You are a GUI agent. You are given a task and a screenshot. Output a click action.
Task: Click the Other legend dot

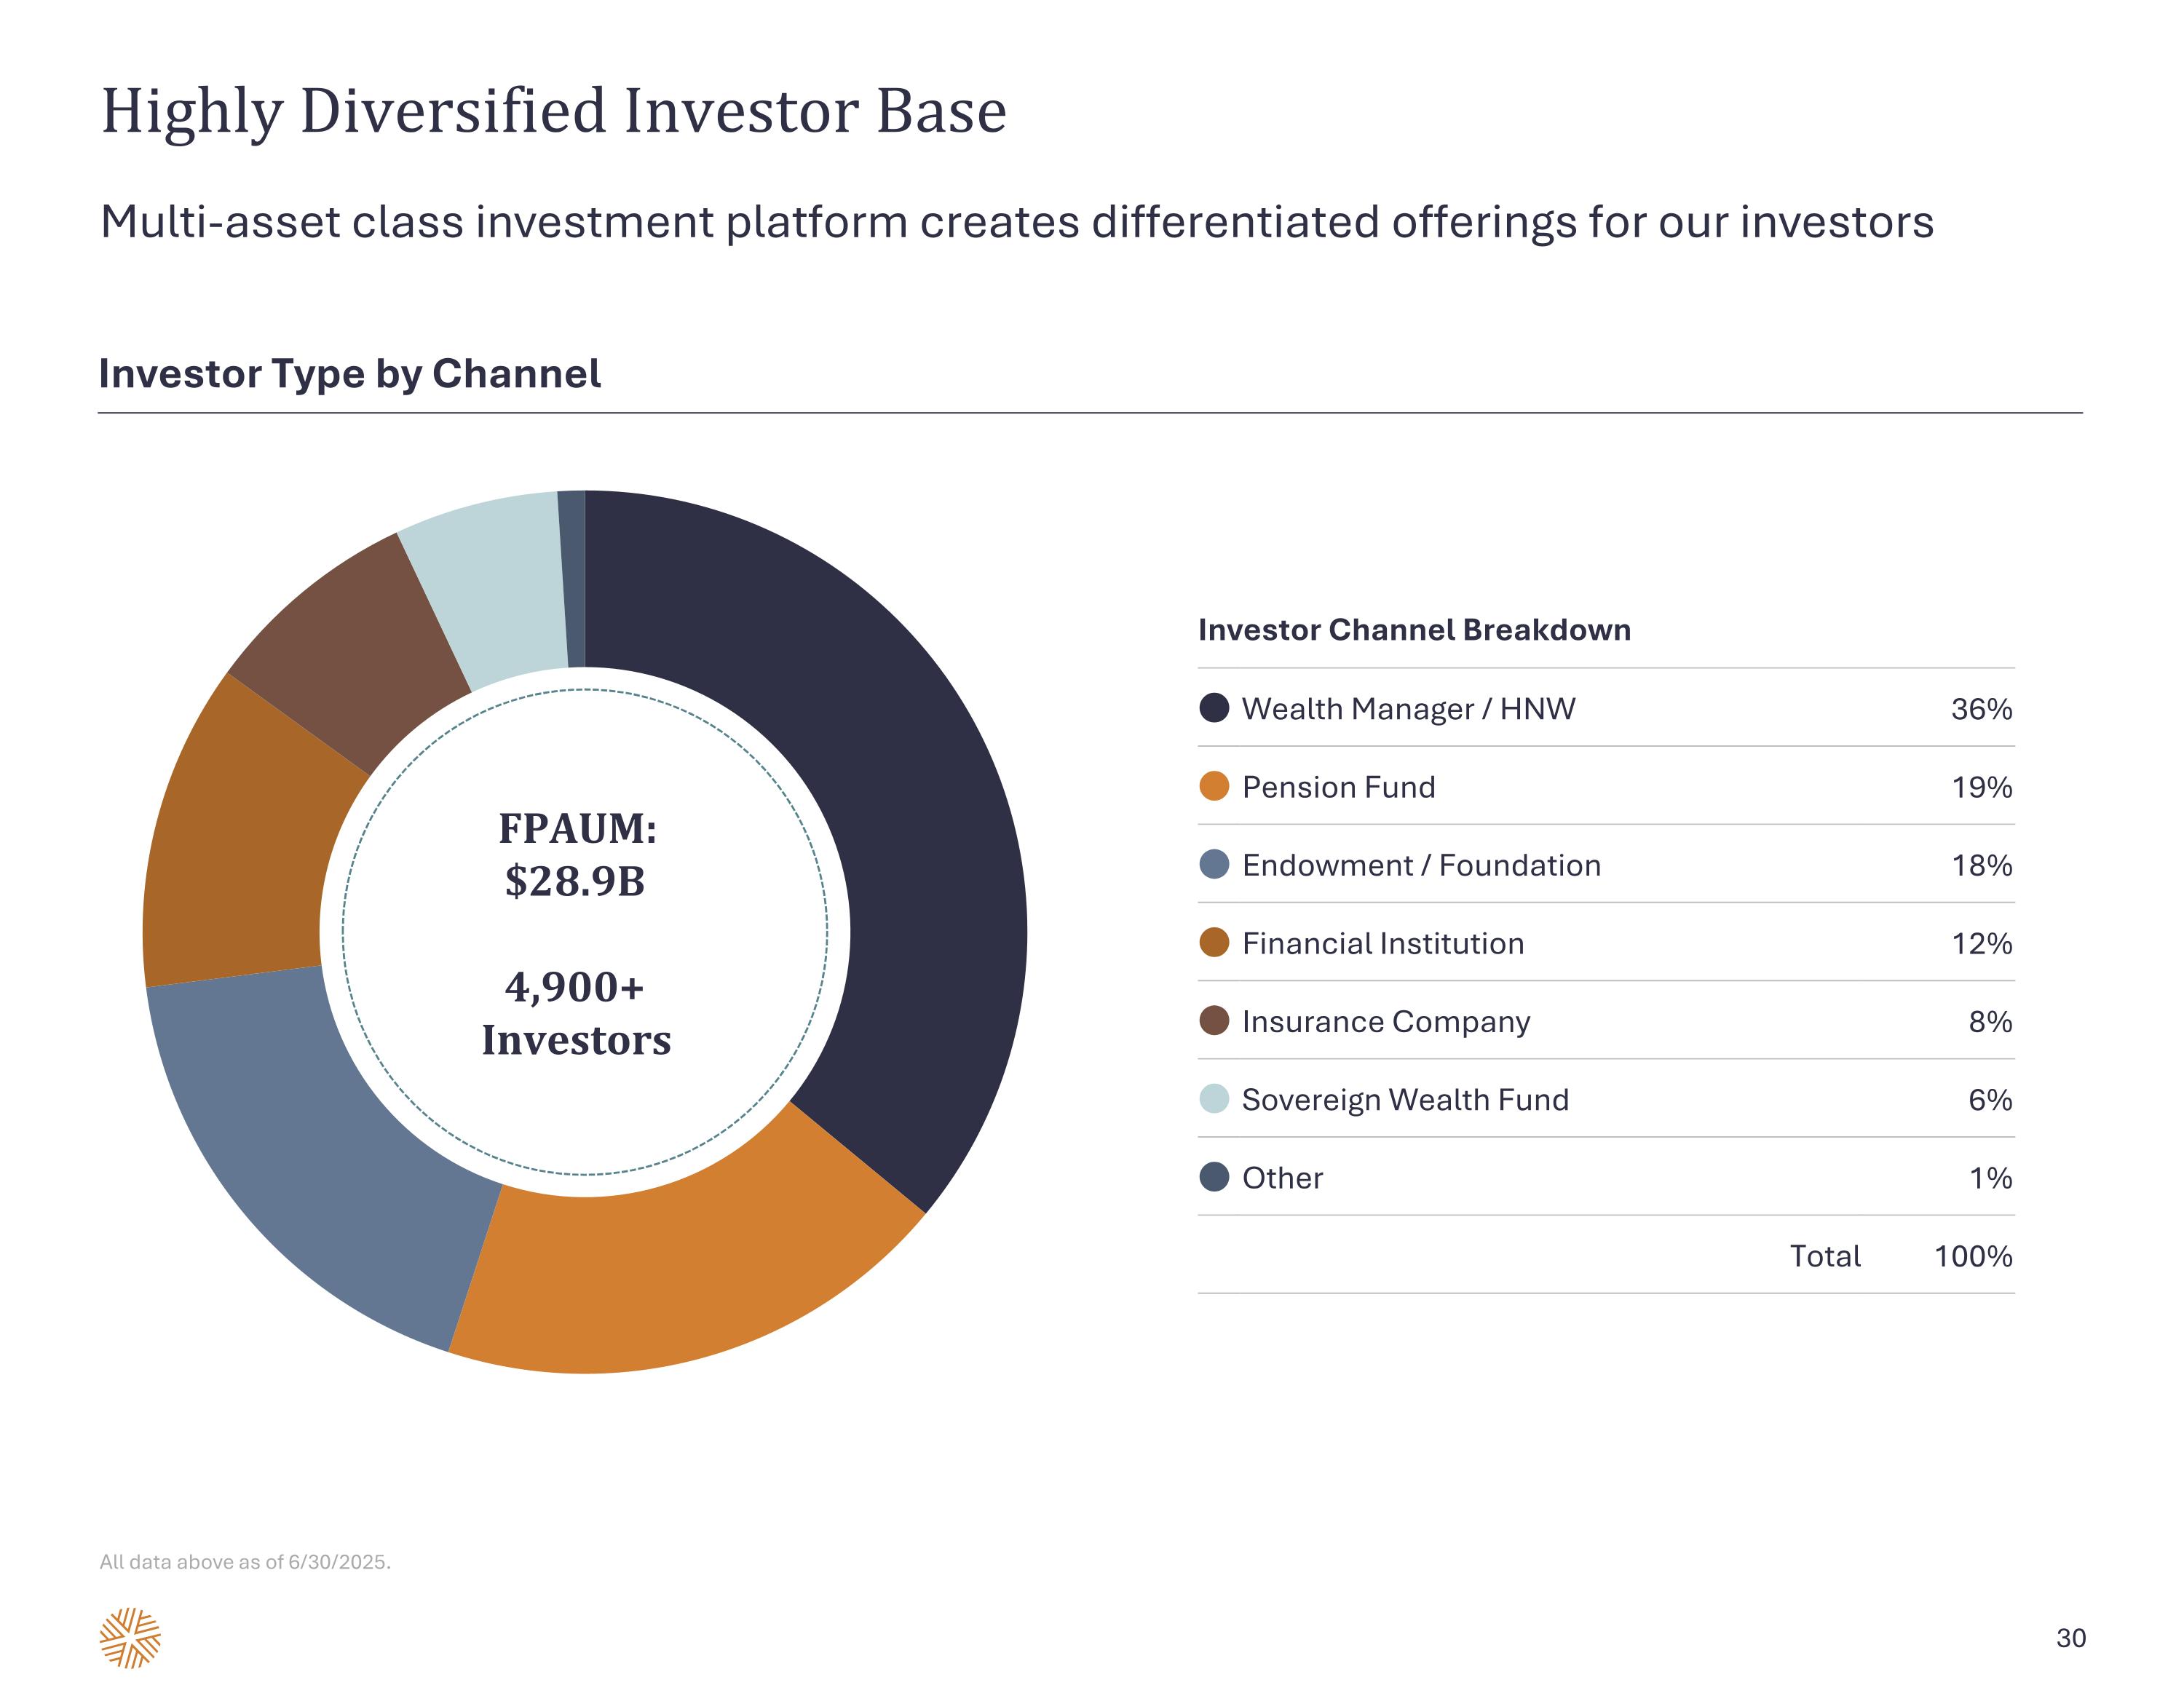(x=1213, y=1176)
